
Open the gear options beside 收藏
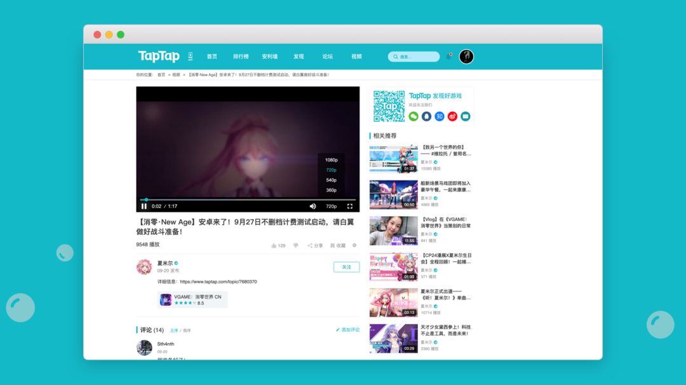354,245
